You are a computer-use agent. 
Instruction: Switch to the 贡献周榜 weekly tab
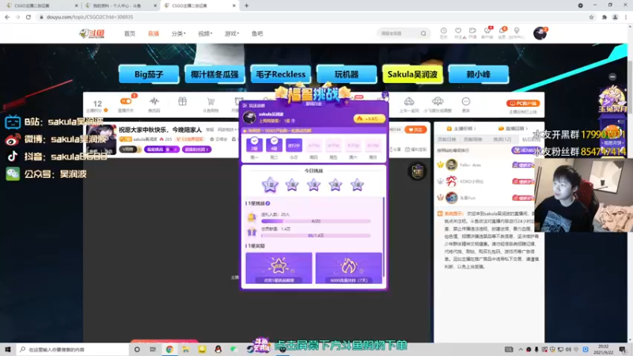(472, 139)
